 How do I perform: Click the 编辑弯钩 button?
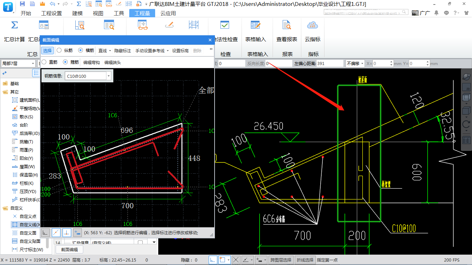(92, 63)
